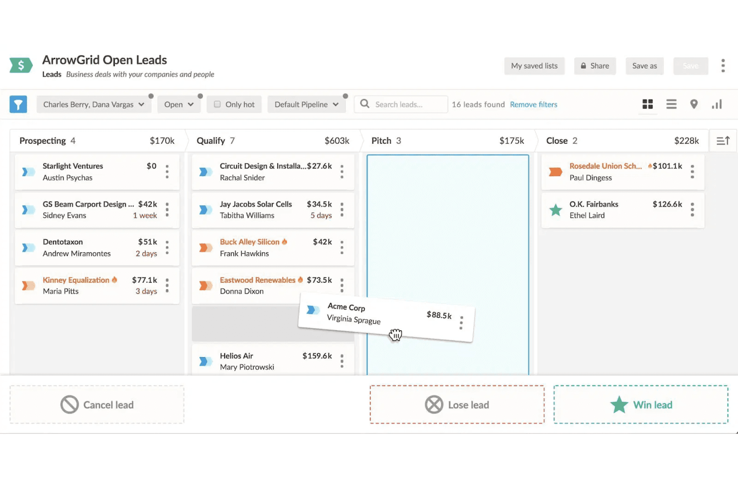Select the Close stage header

pos(557,141)
